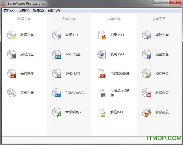Open the 多份刻录 multiburn icon
This screenshot has height=145, width=183.
(147, 112)
